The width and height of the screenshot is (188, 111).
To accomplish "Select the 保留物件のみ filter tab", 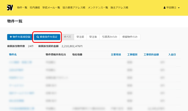I will click(x=130, y=37).
